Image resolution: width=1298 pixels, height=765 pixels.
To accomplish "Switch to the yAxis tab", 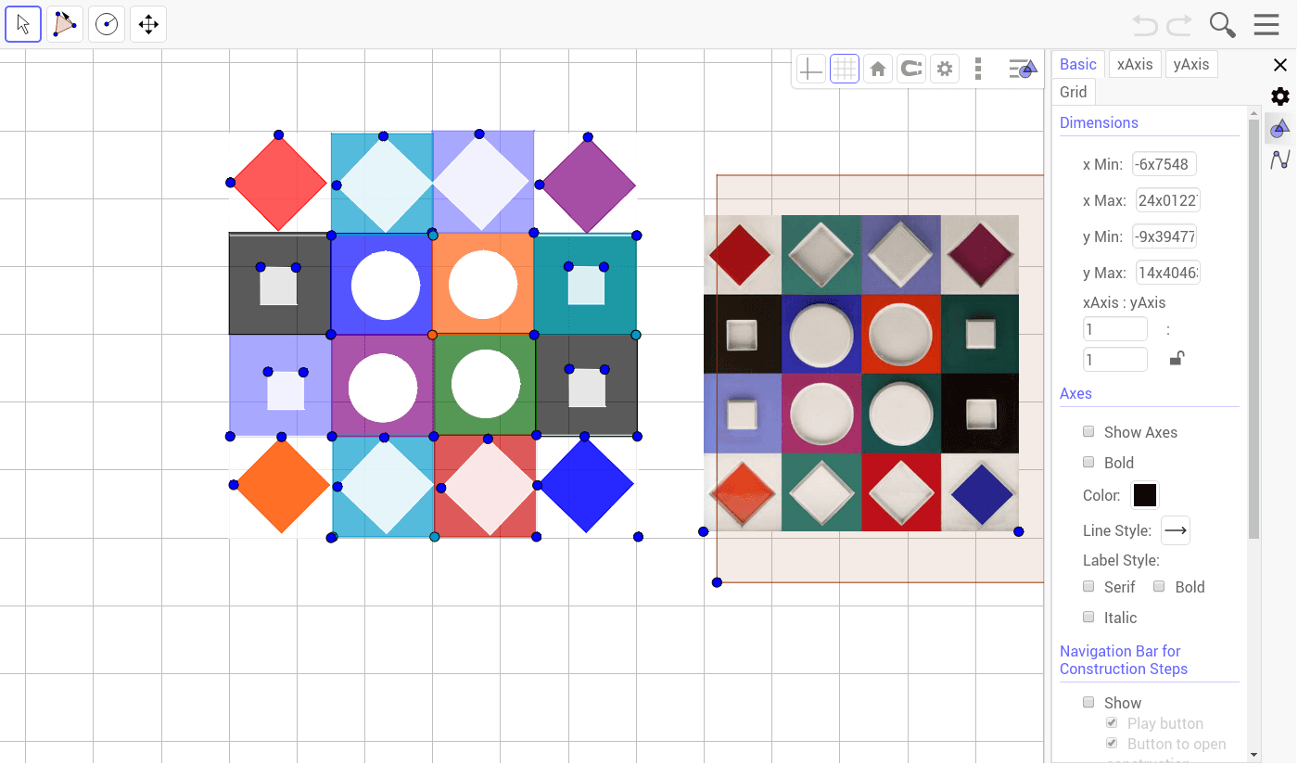I will click(1191, 64).
